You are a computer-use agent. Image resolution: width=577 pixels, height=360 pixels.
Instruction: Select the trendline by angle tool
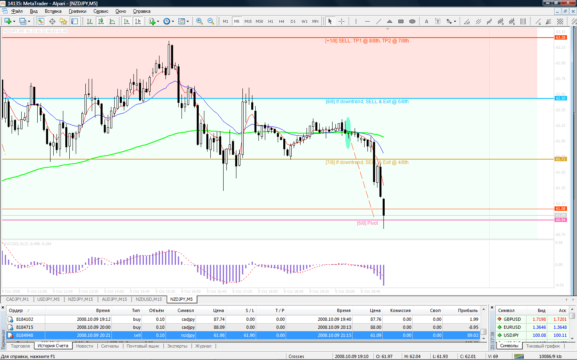(467, 21)
